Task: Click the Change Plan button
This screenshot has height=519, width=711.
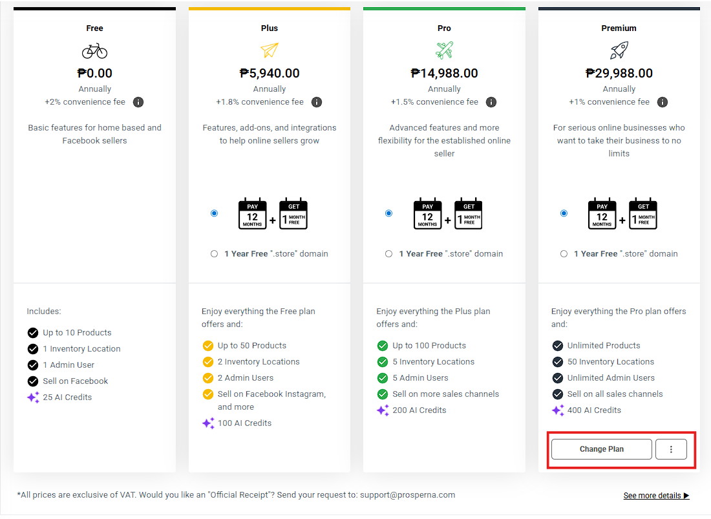Action: (601, 449)
